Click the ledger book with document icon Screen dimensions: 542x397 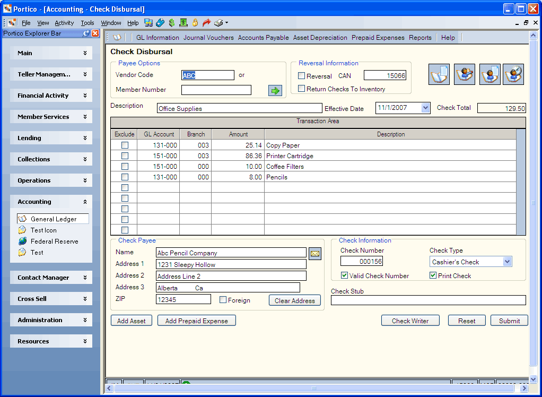pyautogui.click(x=439, y=74)
